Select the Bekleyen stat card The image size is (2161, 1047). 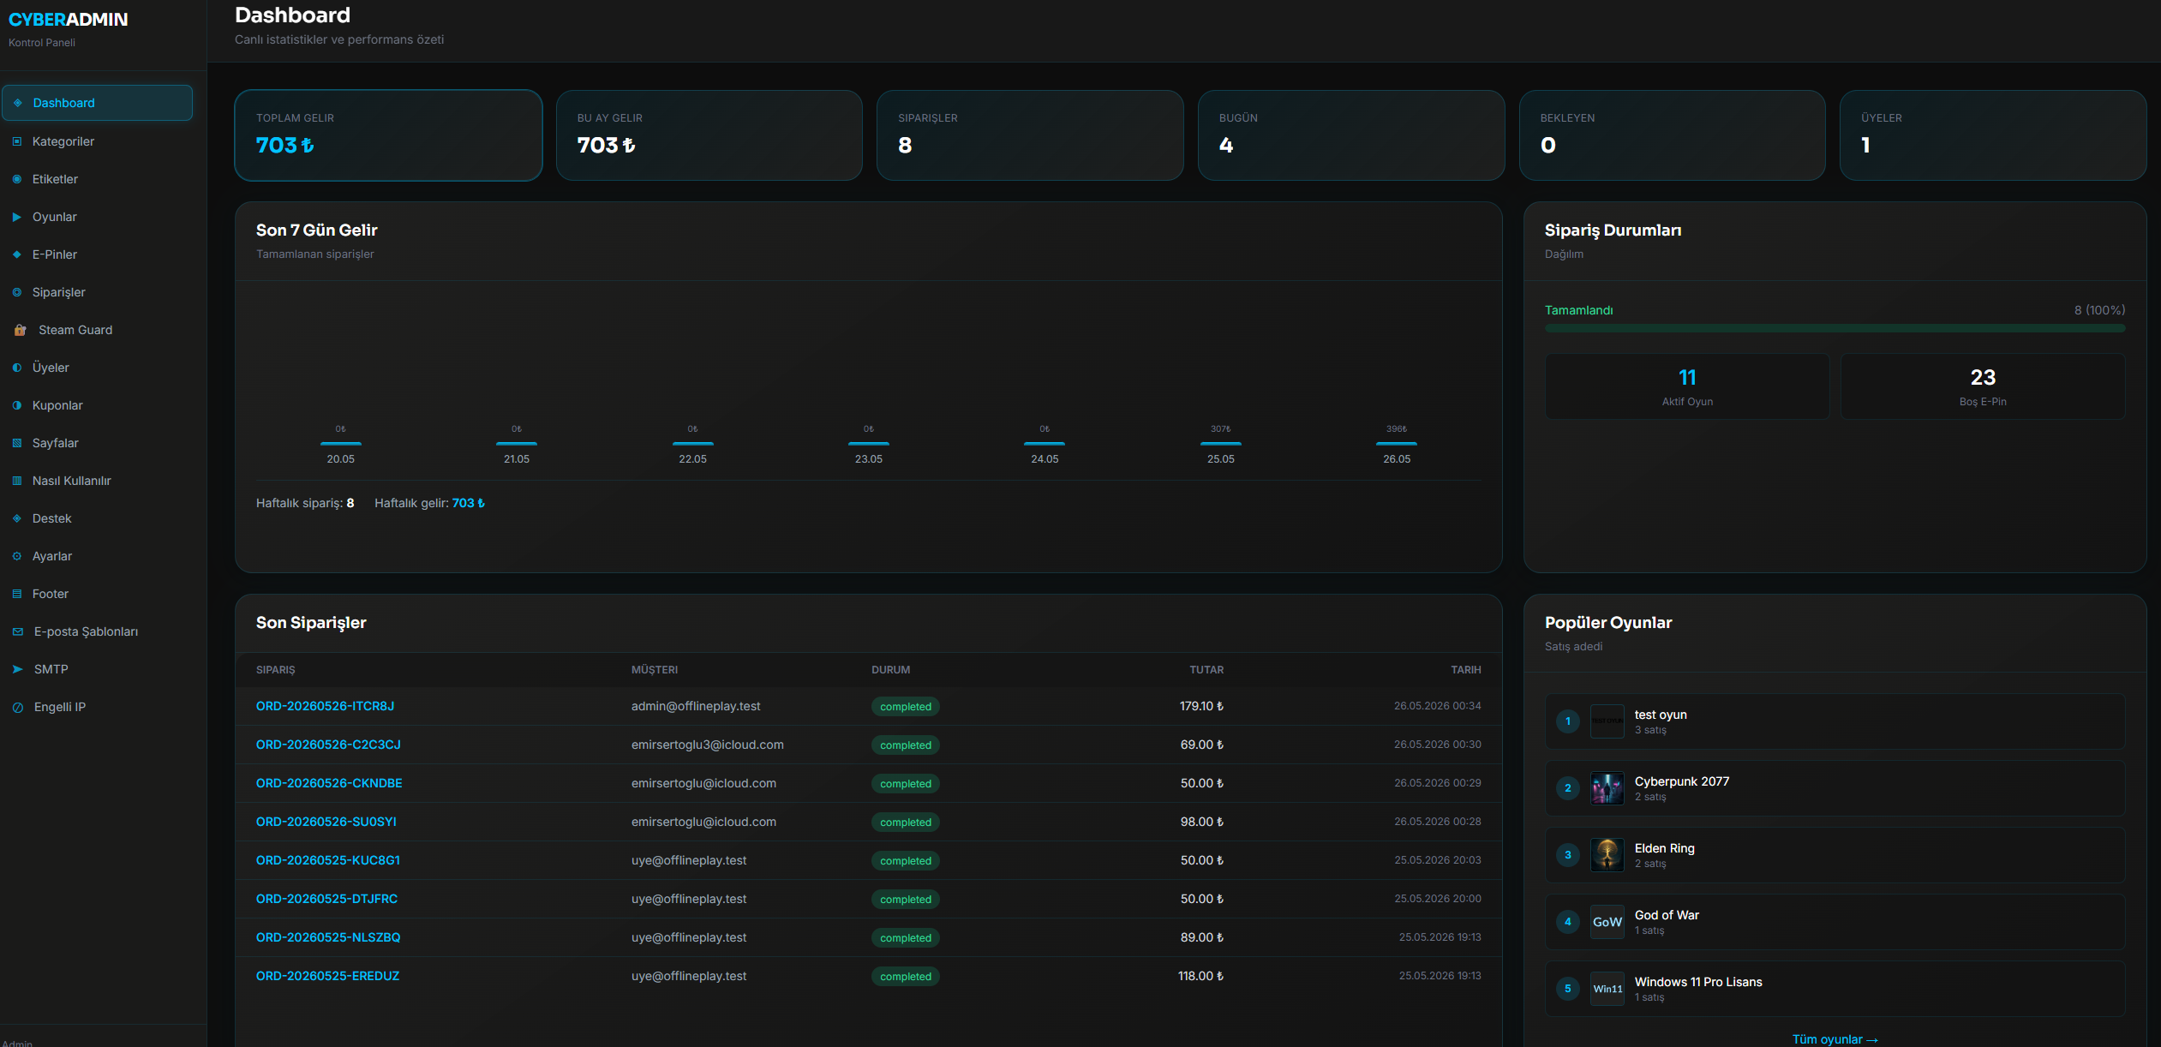click(1672, 135)
